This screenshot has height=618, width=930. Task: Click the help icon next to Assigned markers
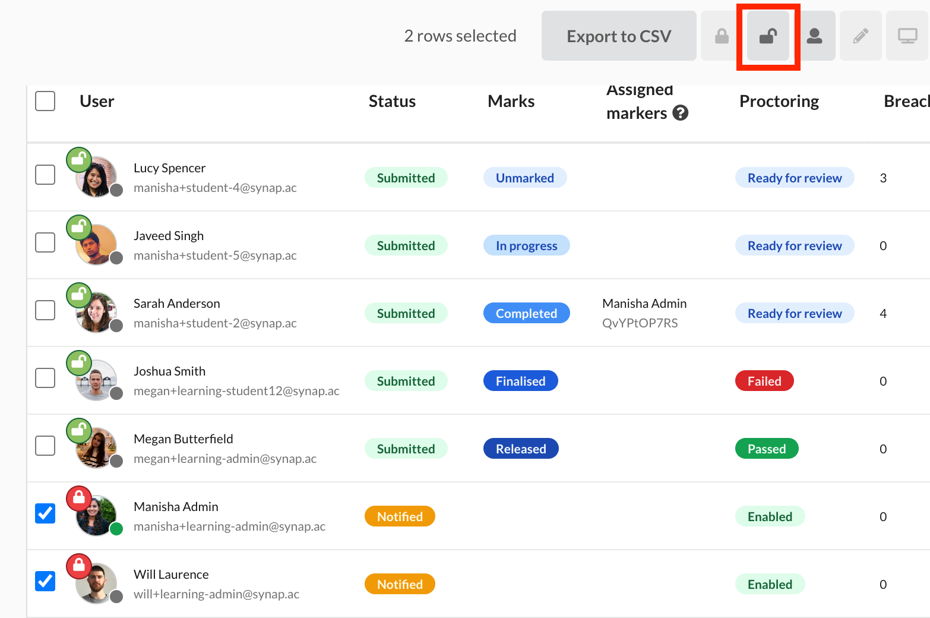681,113
